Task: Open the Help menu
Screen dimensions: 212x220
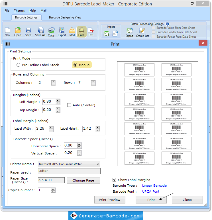Action: [x=32, y=11]
